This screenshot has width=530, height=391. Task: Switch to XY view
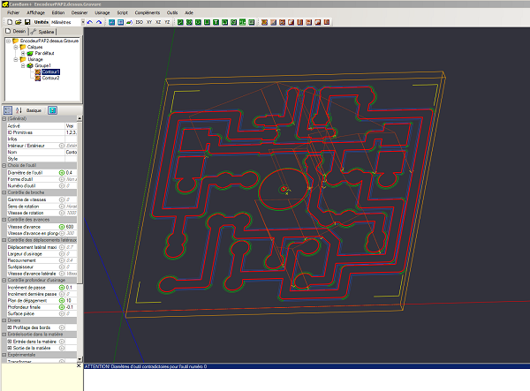151,22
